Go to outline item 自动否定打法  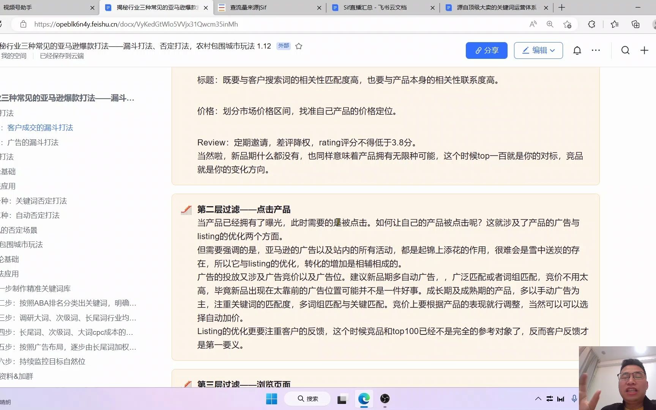(37, 216)
